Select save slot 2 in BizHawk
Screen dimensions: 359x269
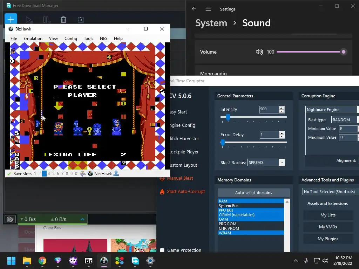(x=40, y=174)
